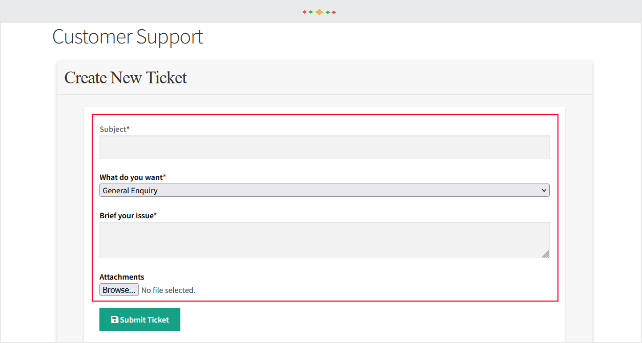Click the Brief your issue text area
The image size is (642, 343).
[x=324, y=239]
